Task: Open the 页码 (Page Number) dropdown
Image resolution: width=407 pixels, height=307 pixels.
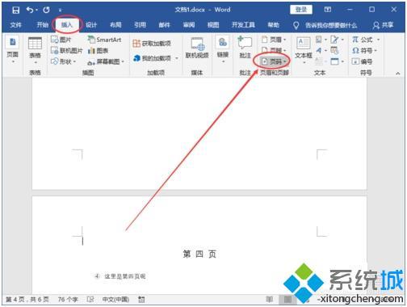Action: tap(274, 61)
